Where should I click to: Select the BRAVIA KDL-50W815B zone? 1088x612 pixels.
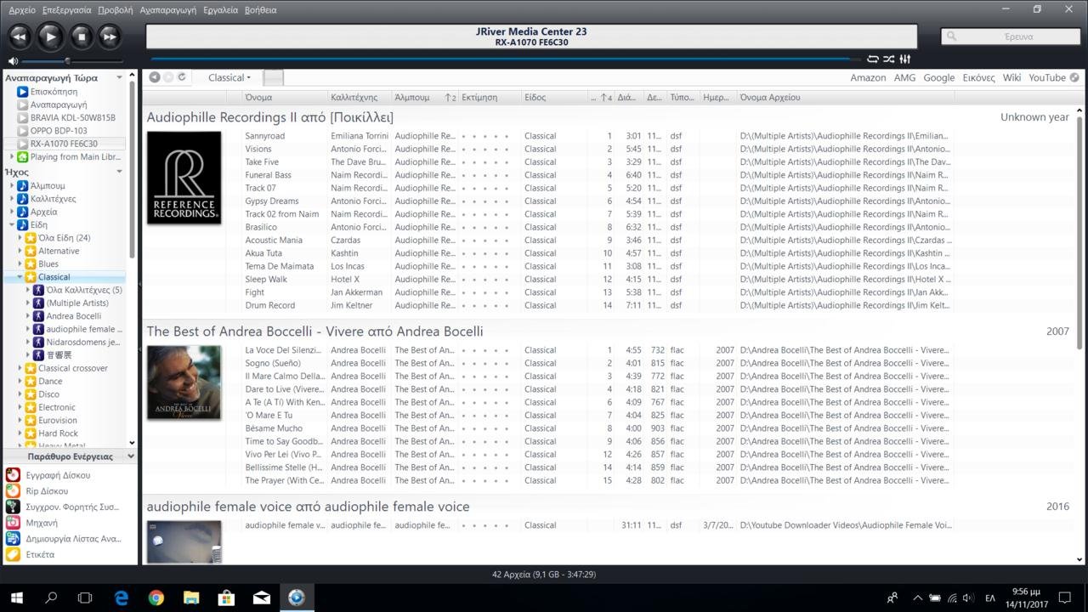click(72, 117)
